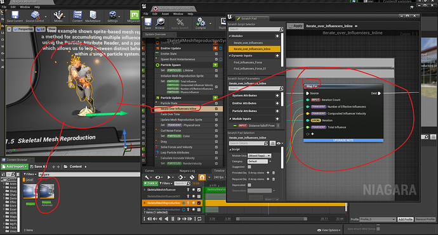
Task: Click Save Current in main editor toolbar
Action: pyautogui.click(x=15, y=16)
